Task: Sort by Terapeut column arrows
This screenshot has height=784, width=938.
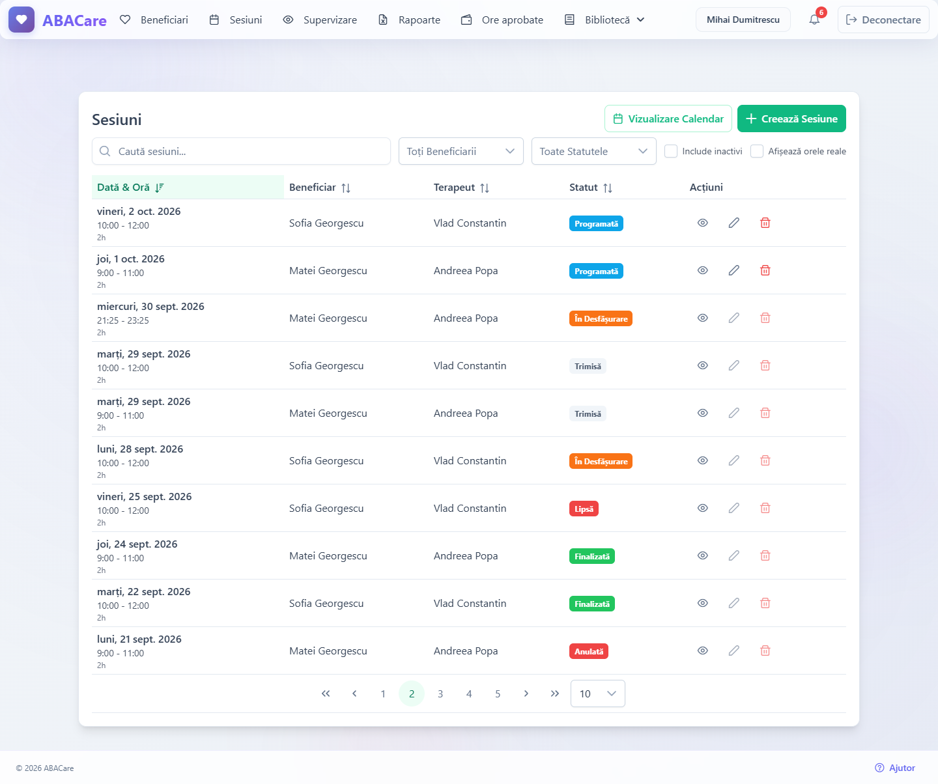Action: coord(485,188)
